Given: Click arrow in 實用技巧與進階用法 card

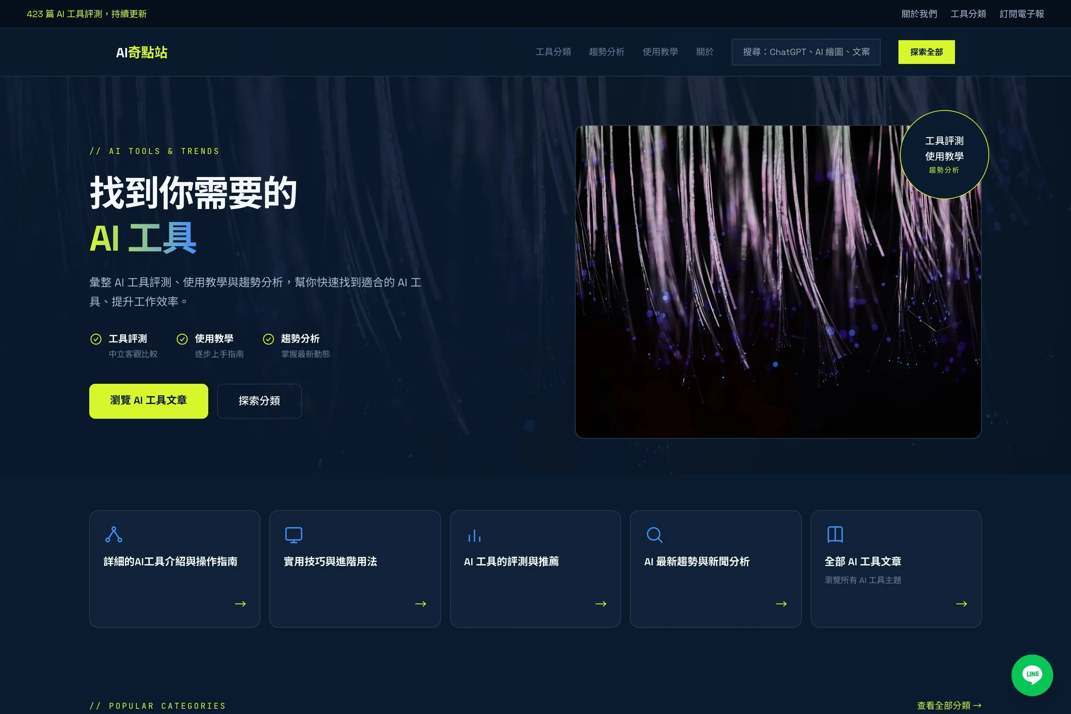Looking at the screenshot, I should coord(421,604).
